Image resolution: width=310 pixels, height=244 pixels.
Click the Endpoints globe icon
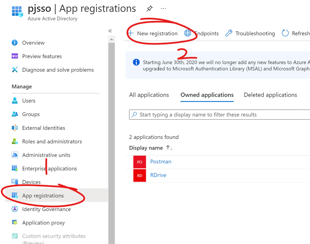(187, 33)
